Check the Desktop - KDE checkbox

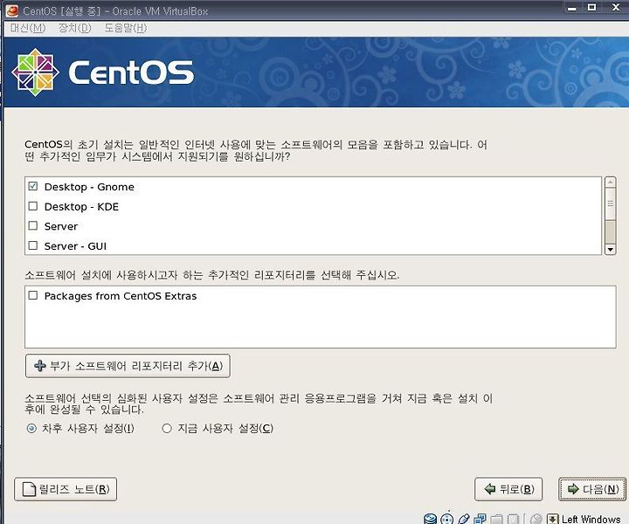(x=33, y=206)
